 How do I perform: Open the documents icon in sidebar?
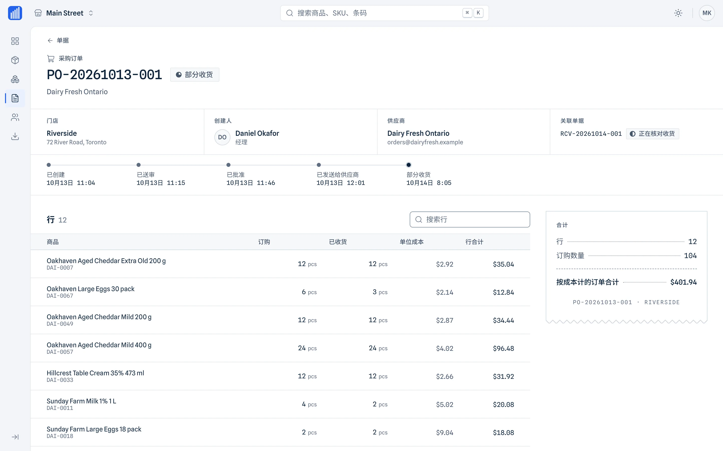(15, 98)
